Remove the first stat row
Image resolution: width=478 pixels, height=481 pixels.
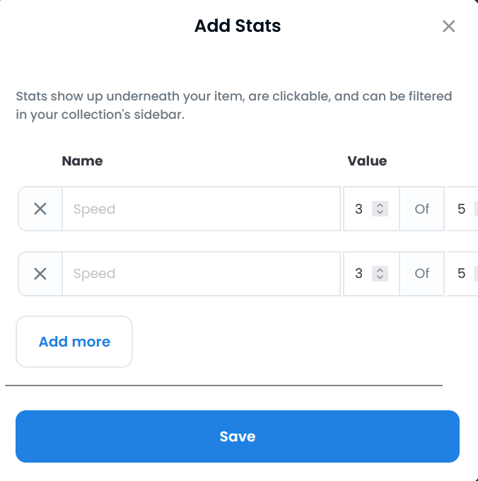40,209
